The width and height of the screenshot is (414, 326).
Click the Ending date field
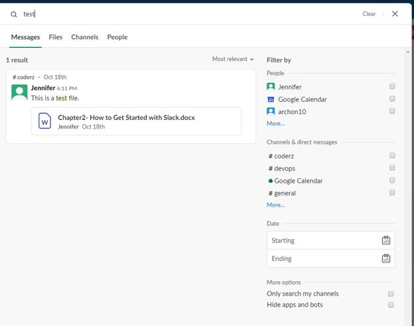pyautogui.click(x=331, y=258)
